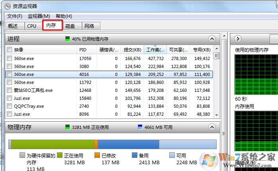
Task: Check 360se.exe with PID 4016
Action: pyautogui.click(x=10, y=74)
